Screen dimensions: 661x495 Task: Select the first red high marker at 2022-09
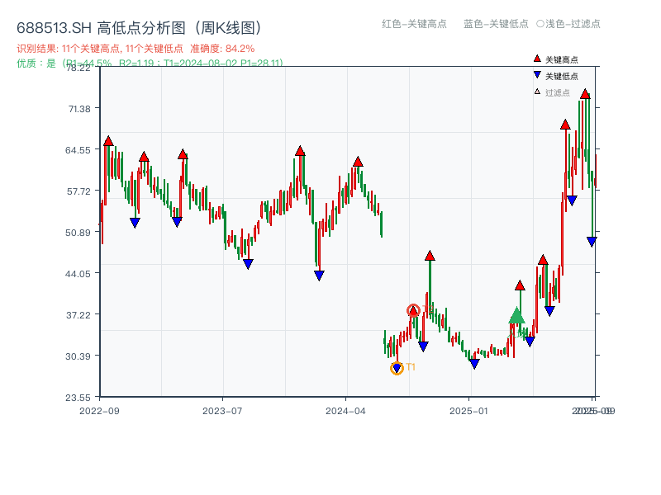[x=107, y=140]
